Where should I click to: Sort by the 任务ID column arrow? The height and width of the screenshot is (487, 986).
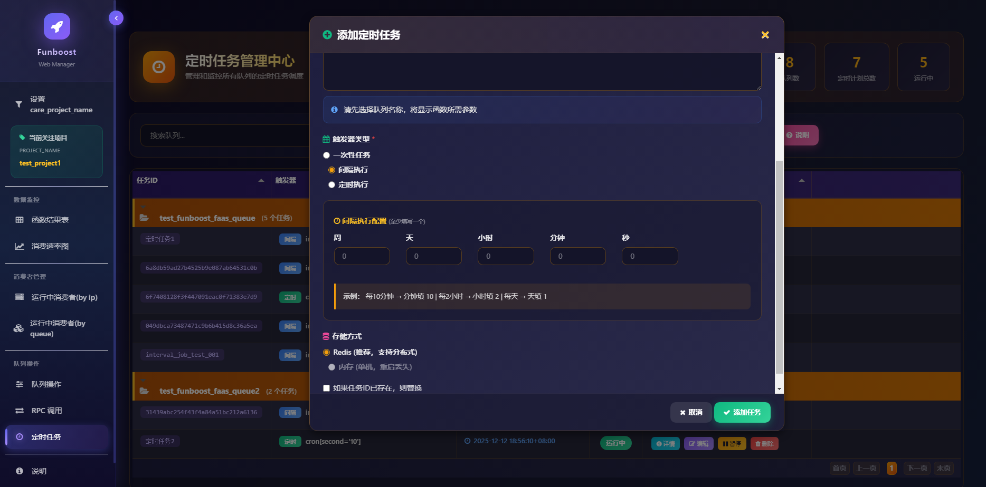(x=261, y=180)
